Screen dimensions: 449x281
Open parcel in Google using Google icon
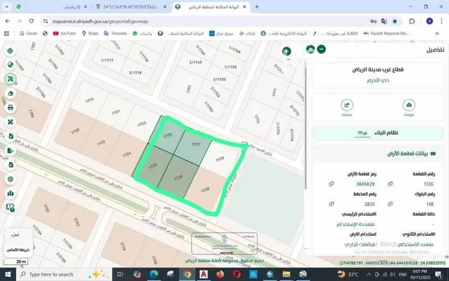click(x=409, y=105)
